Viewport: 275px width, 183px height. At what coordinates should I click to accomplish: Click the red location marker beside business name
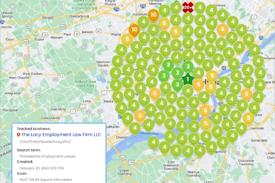[x=18, y=135]
